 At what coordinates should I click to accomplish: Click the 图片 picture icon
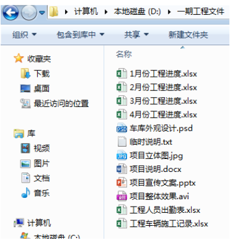(x=25, y=164)
